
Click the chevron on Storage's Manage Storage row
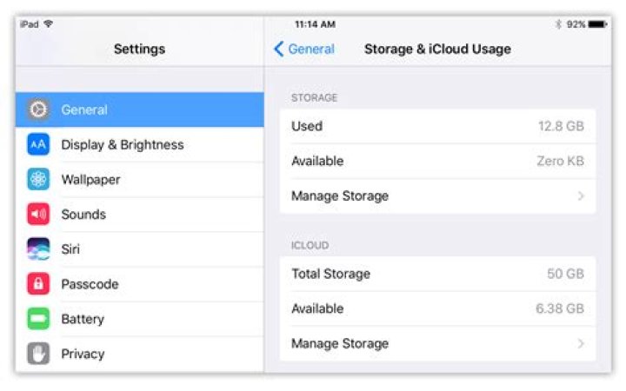click(581, 196)
